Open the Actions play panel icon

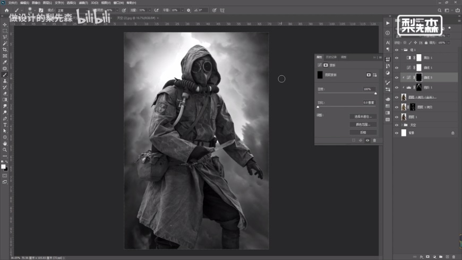(388, 23)
